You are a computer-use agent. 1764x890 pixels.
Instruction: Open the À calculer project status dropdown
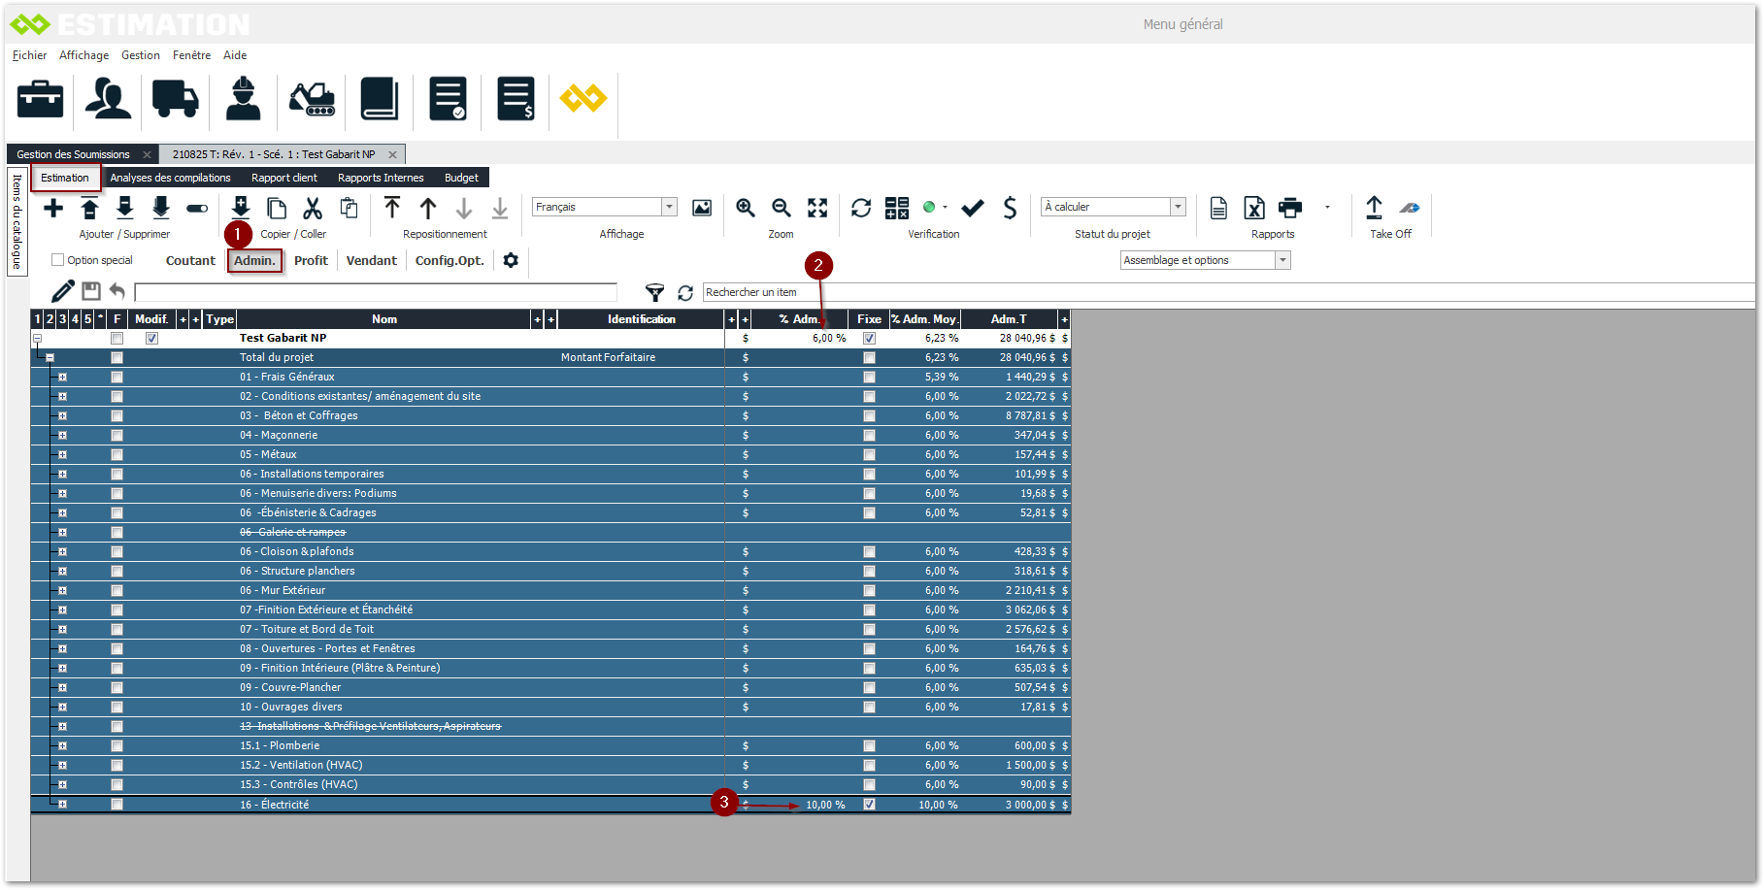point(1178,207)
